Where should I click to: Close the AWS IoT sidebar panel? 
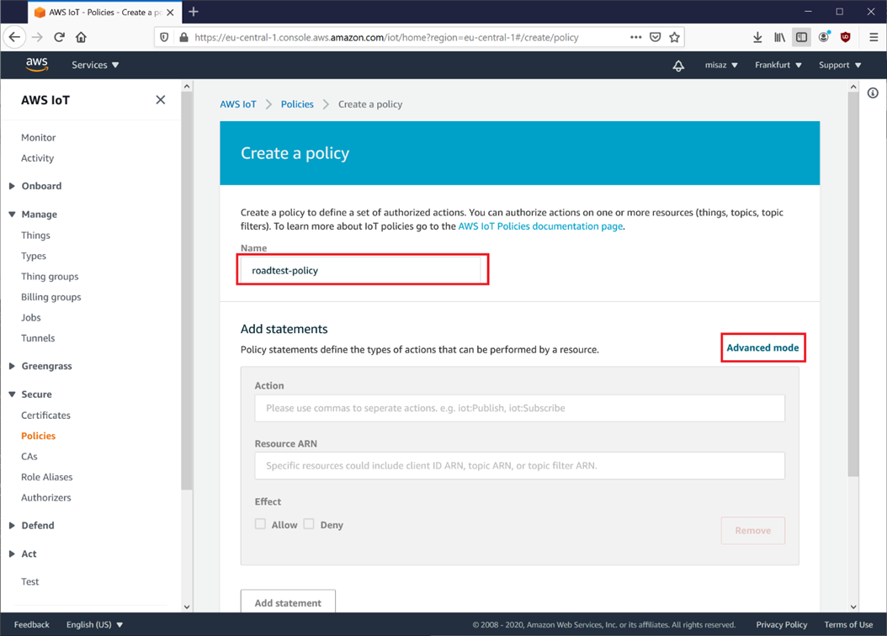point(161,100)
